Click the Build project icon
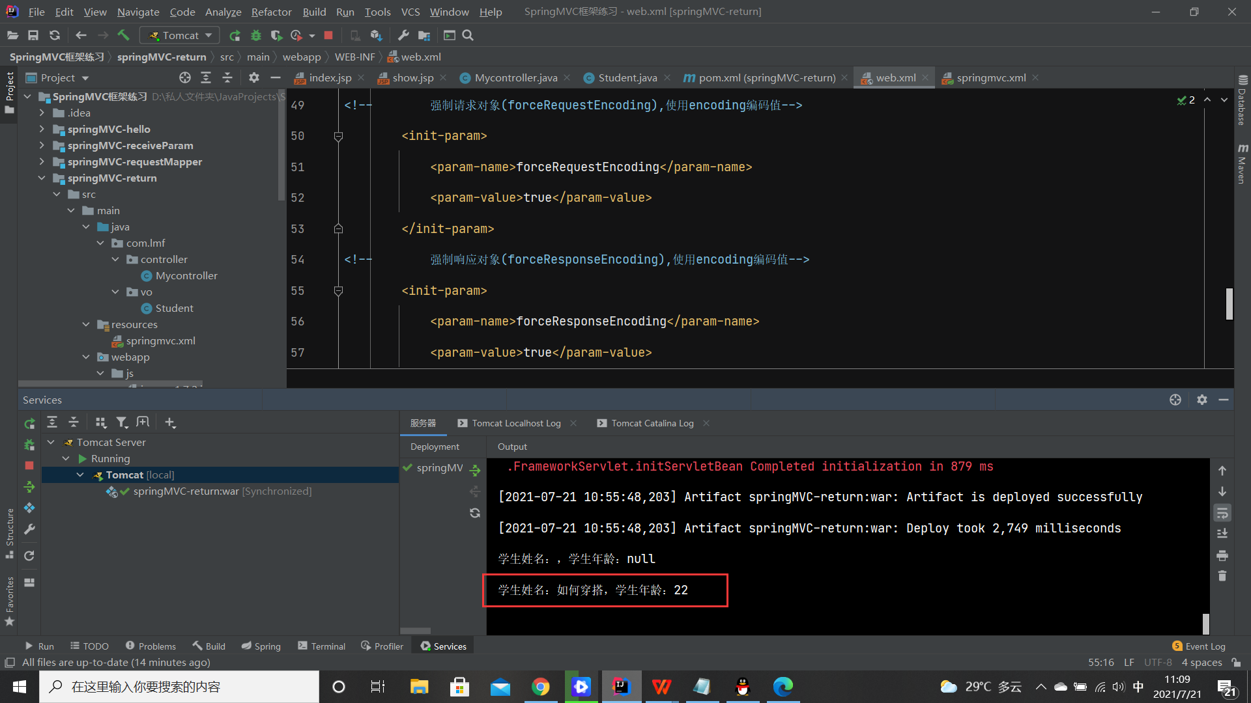 (x=122, y=35)
